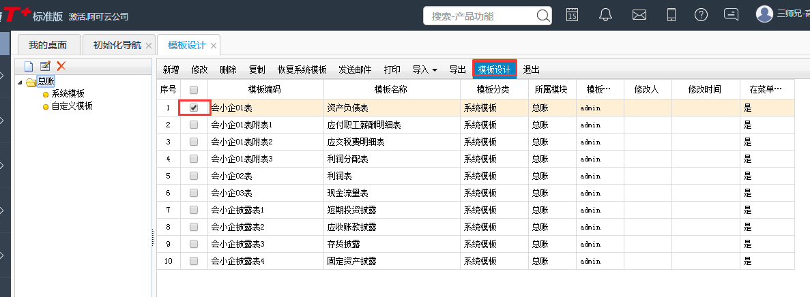Screen dimensions: 810x297
Task: Open the calendar icon in top bar
Action: pos(572,14)
